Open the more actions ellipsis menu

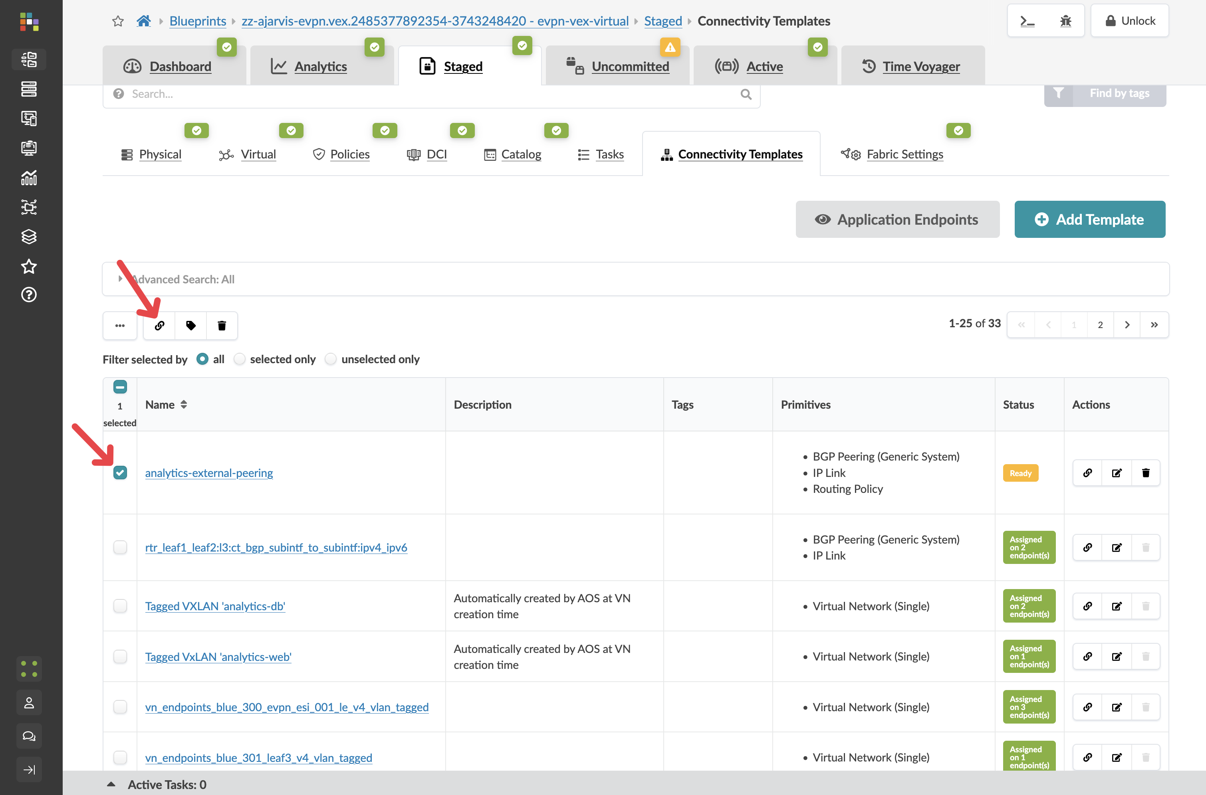[x=120, y=325]
